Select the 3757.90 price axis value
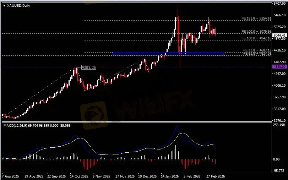288x180 pixels. point(279,97)
